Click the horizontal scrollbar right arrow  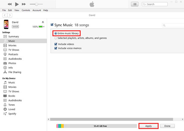click(182, 119)
